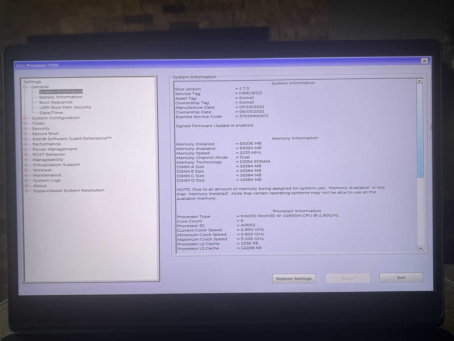
Task: Select the Video category label
Action: tap(38, 123)
